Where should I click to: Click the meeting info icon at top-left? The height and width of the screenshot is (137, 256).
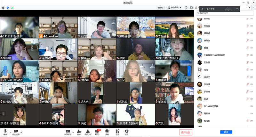pos(3,7)
